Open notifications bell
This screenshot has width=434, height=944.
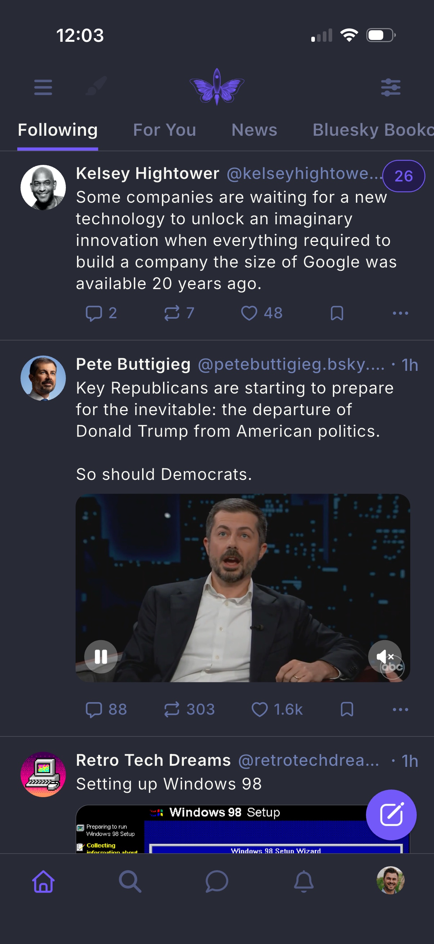304,881
